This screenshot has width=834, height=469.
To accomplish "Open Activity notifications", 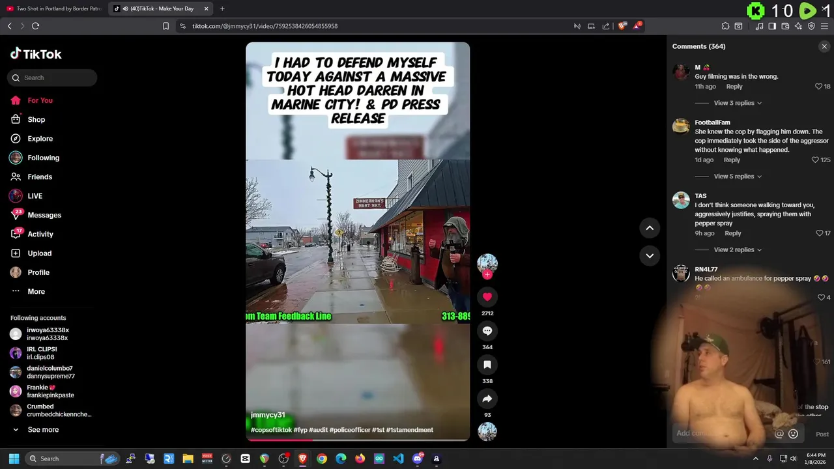I will 40,234.
